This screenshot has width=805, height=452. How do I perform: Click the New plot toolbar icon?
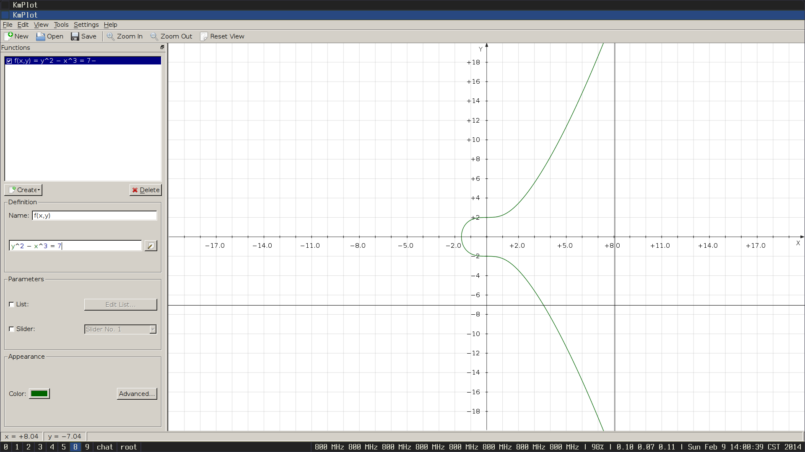pyautogui.click(x=8, y=36)
